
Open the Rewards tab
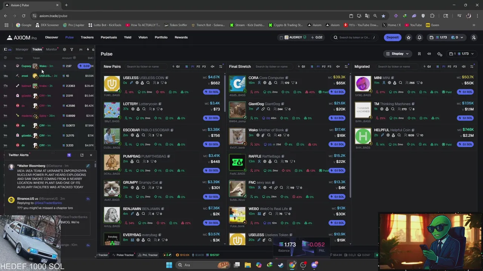pos(181,37)
